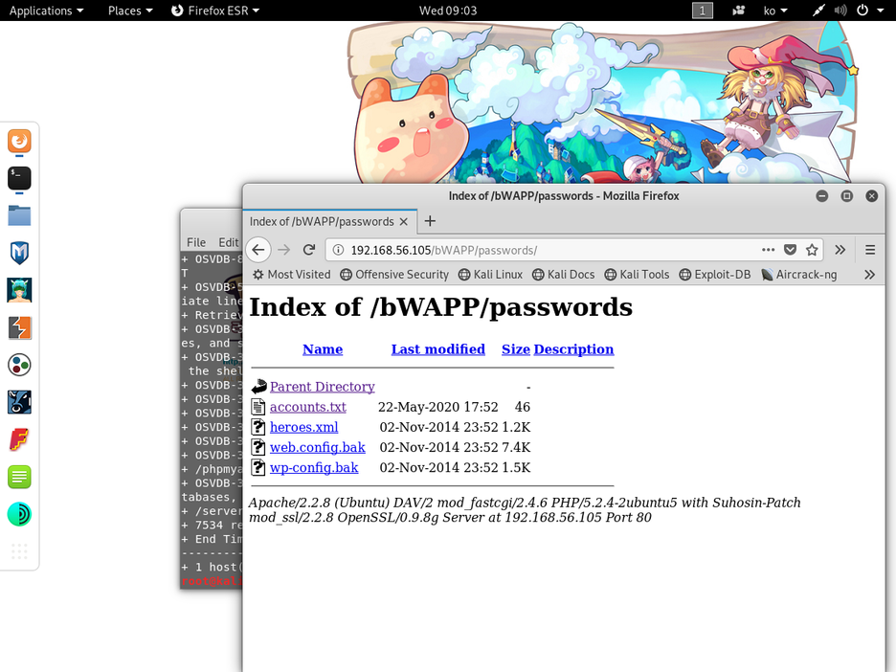Launch Metasploit from the dock

click(x=19, y=253)
